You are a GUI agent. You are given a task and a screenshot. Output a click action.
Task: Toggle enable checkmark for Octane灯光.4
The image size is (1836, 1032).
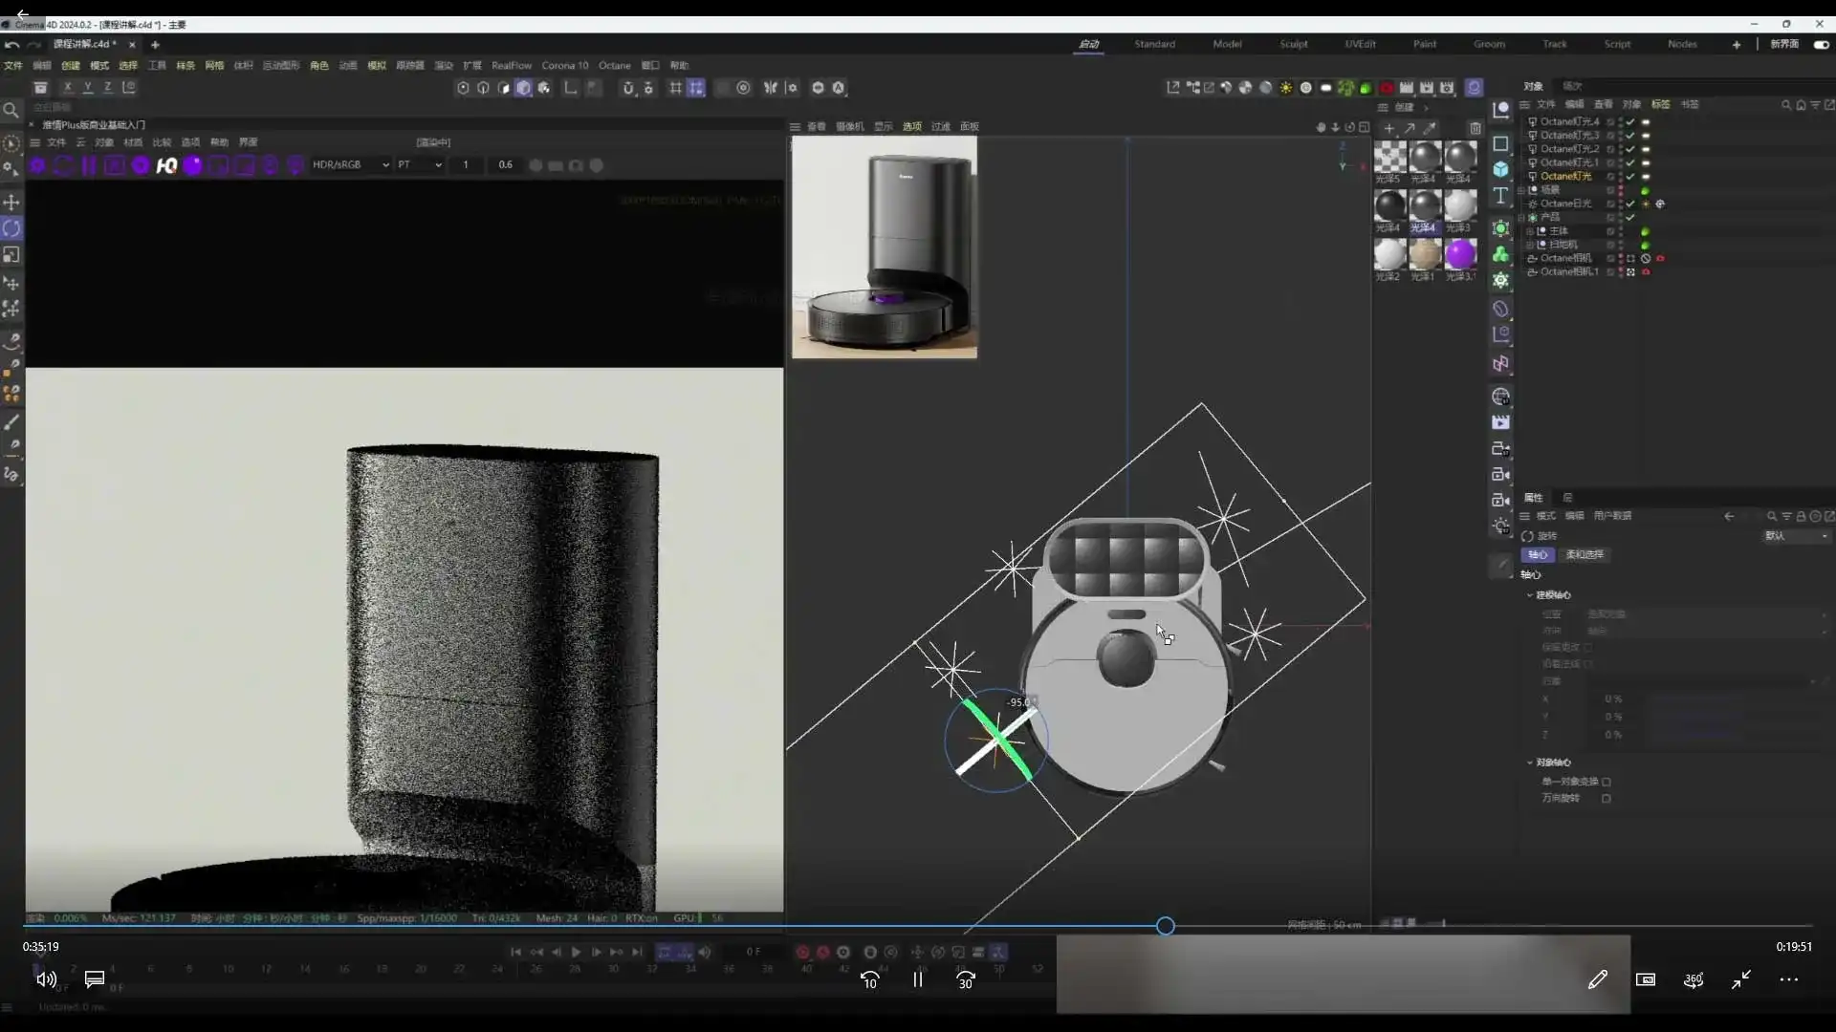pos(1630,122)
